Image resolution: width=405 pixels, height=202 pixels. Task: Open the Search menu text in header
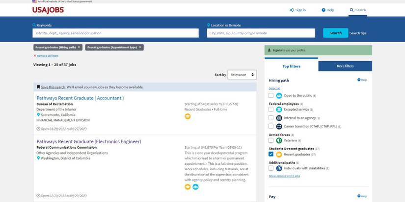click(x=361, y=10)
